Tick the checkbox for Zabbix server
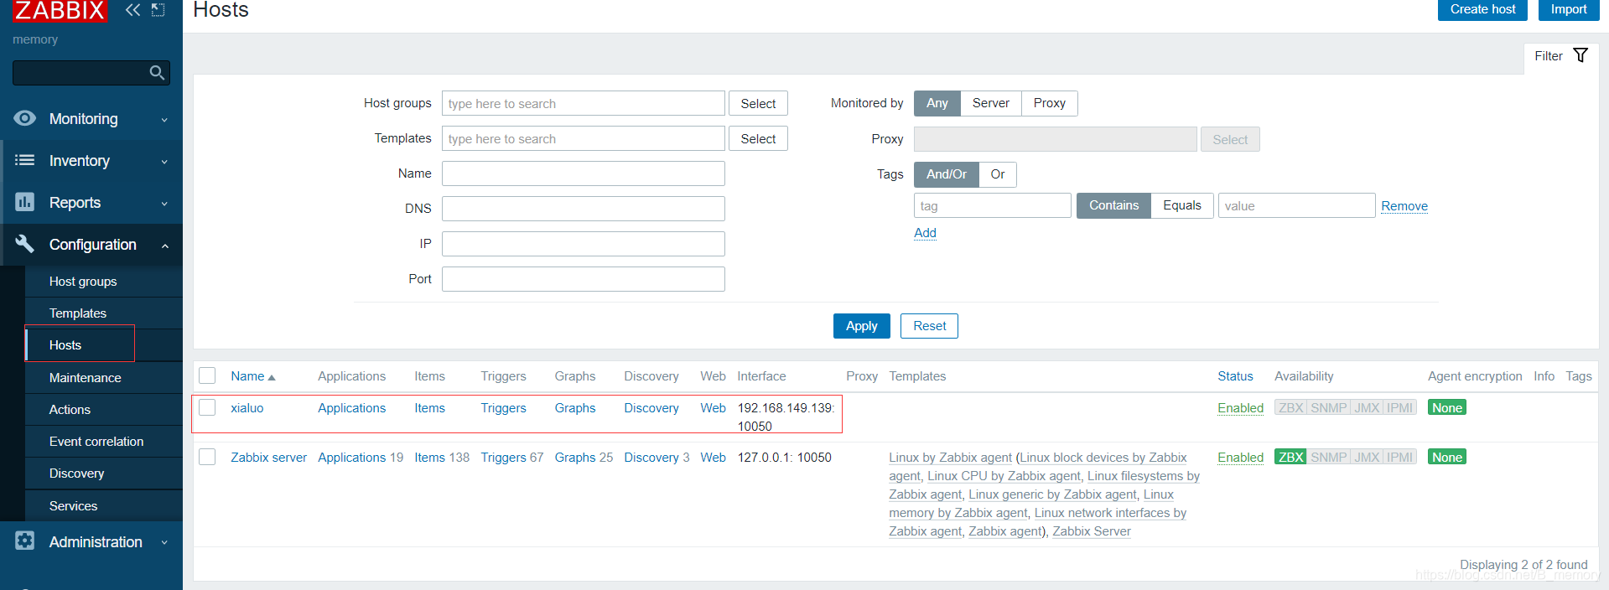The image size is (1609, 590). (207, 457)
